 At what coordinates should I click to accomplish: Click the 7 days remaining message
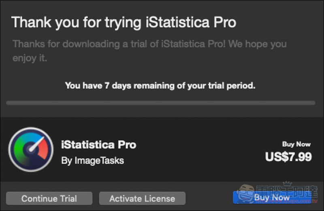[x=160, y=85]
